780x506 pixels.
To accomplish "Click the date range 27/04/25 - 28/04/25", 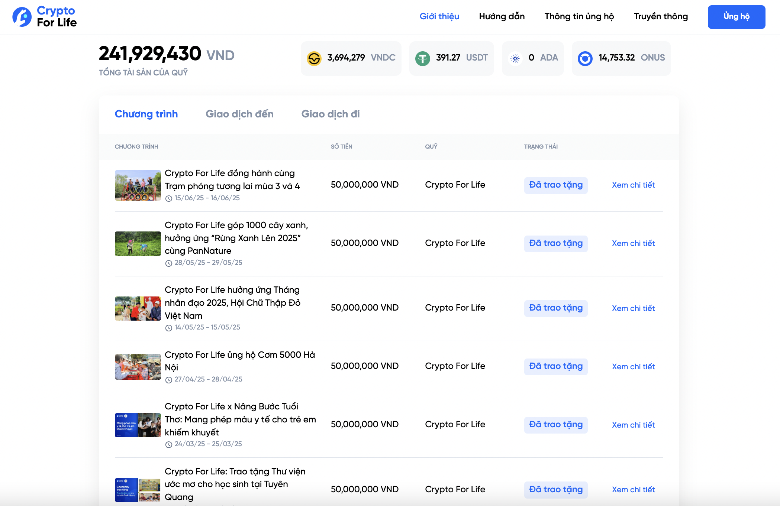I will coord(209,379).
